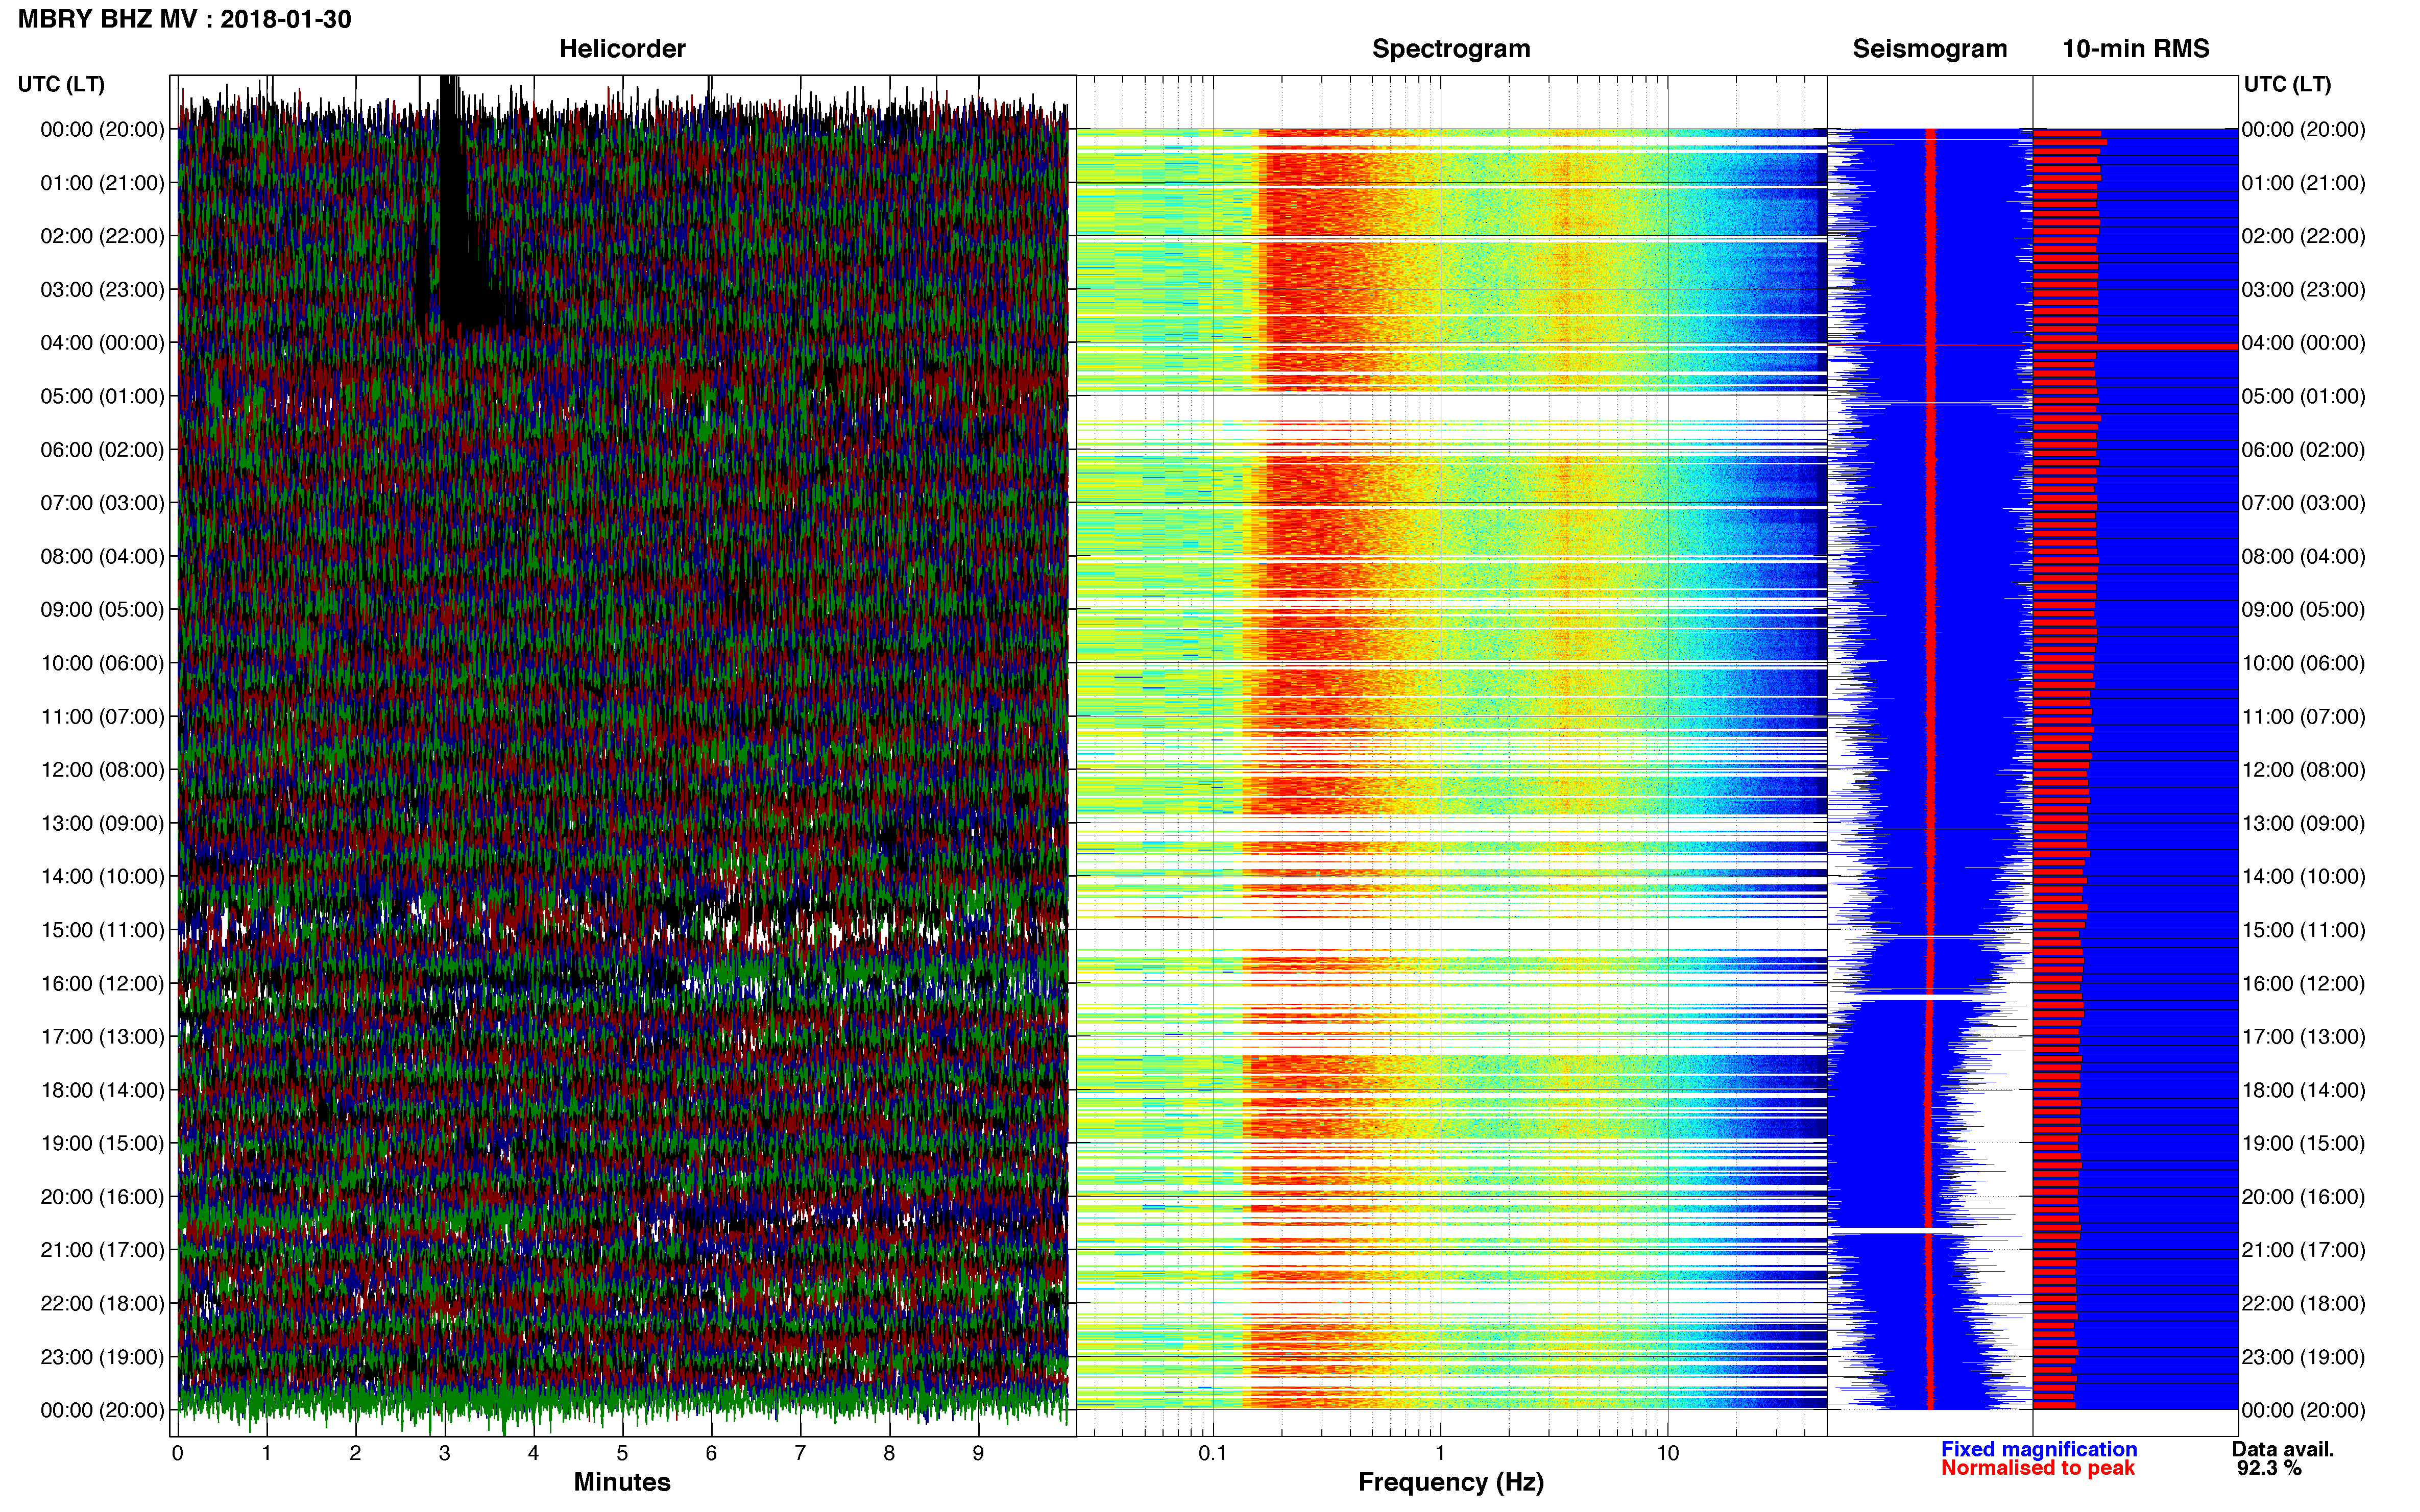Click right-side time label '16:00 (12:00)'
This screenshot has width=2420, height=1512.
pos(2303,983)
